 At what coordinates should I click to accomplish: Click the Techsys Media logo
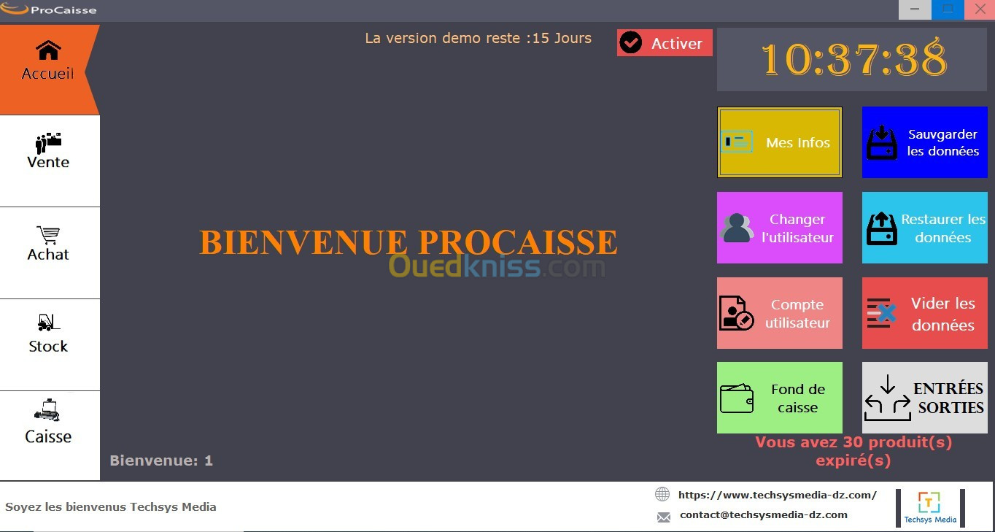coord(930,508)
